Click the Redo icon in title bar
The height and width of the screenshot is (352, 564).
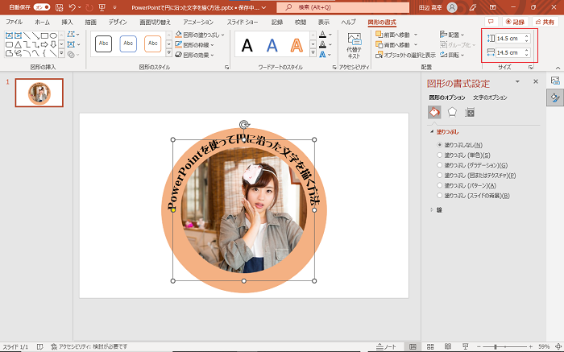89,7
